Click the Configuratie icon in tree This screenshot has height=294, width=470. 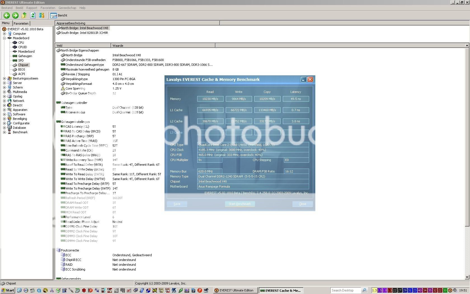coord(10,123)
